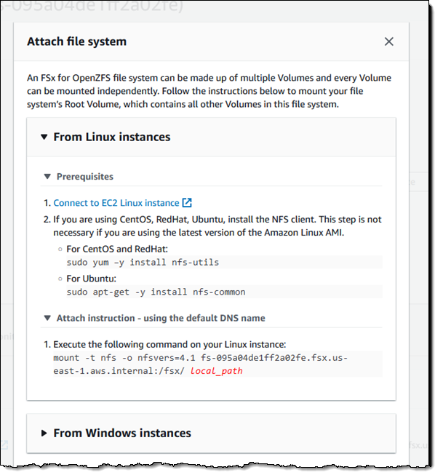Viewport: 435px width, 475px height.
Task: Click the Prerequisites heading label
Action: (x=85, y=176)
